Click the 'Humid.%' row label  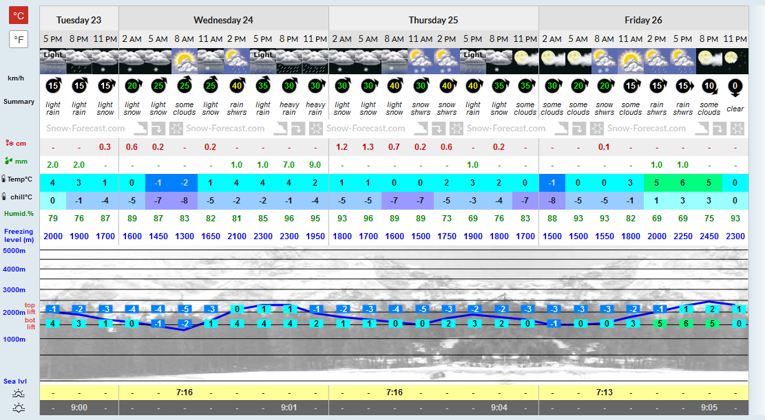pyautogui.click(x=19, y=213)
